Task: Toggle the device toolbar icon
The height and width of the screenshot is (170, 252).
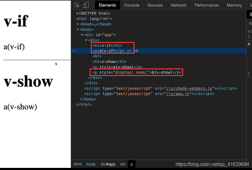Action: pyautogui.click(x=86, y=5)
